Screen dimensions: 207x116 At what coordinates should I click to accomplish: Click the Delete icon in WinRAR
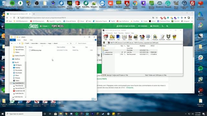point(130,37)
